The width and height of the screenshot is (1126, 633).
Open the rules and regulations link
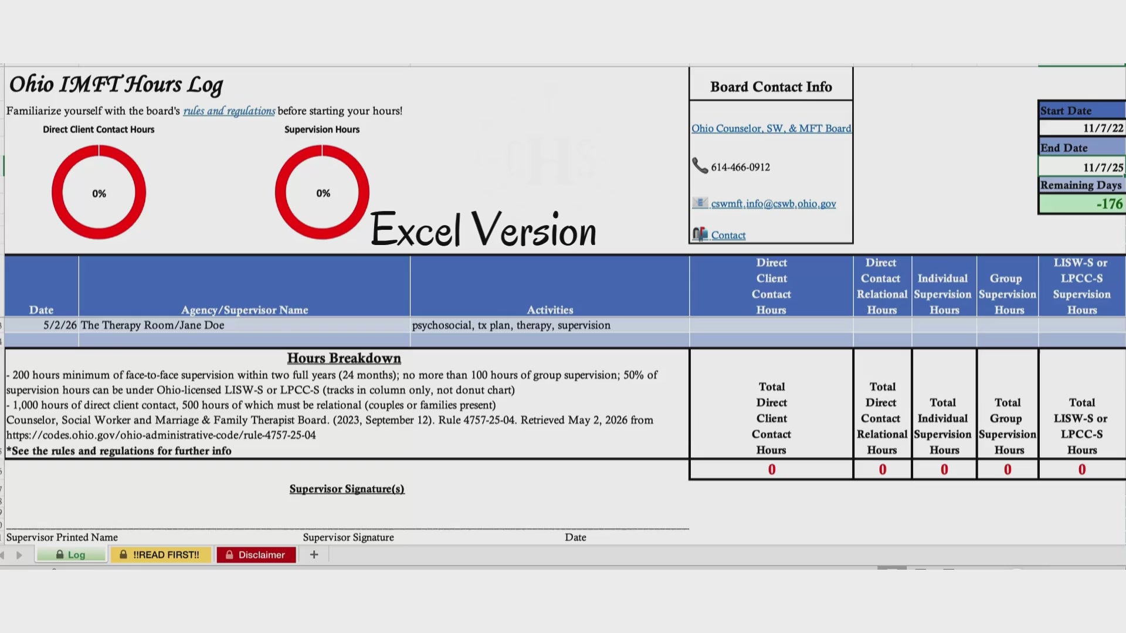click(x=229, y=111)
